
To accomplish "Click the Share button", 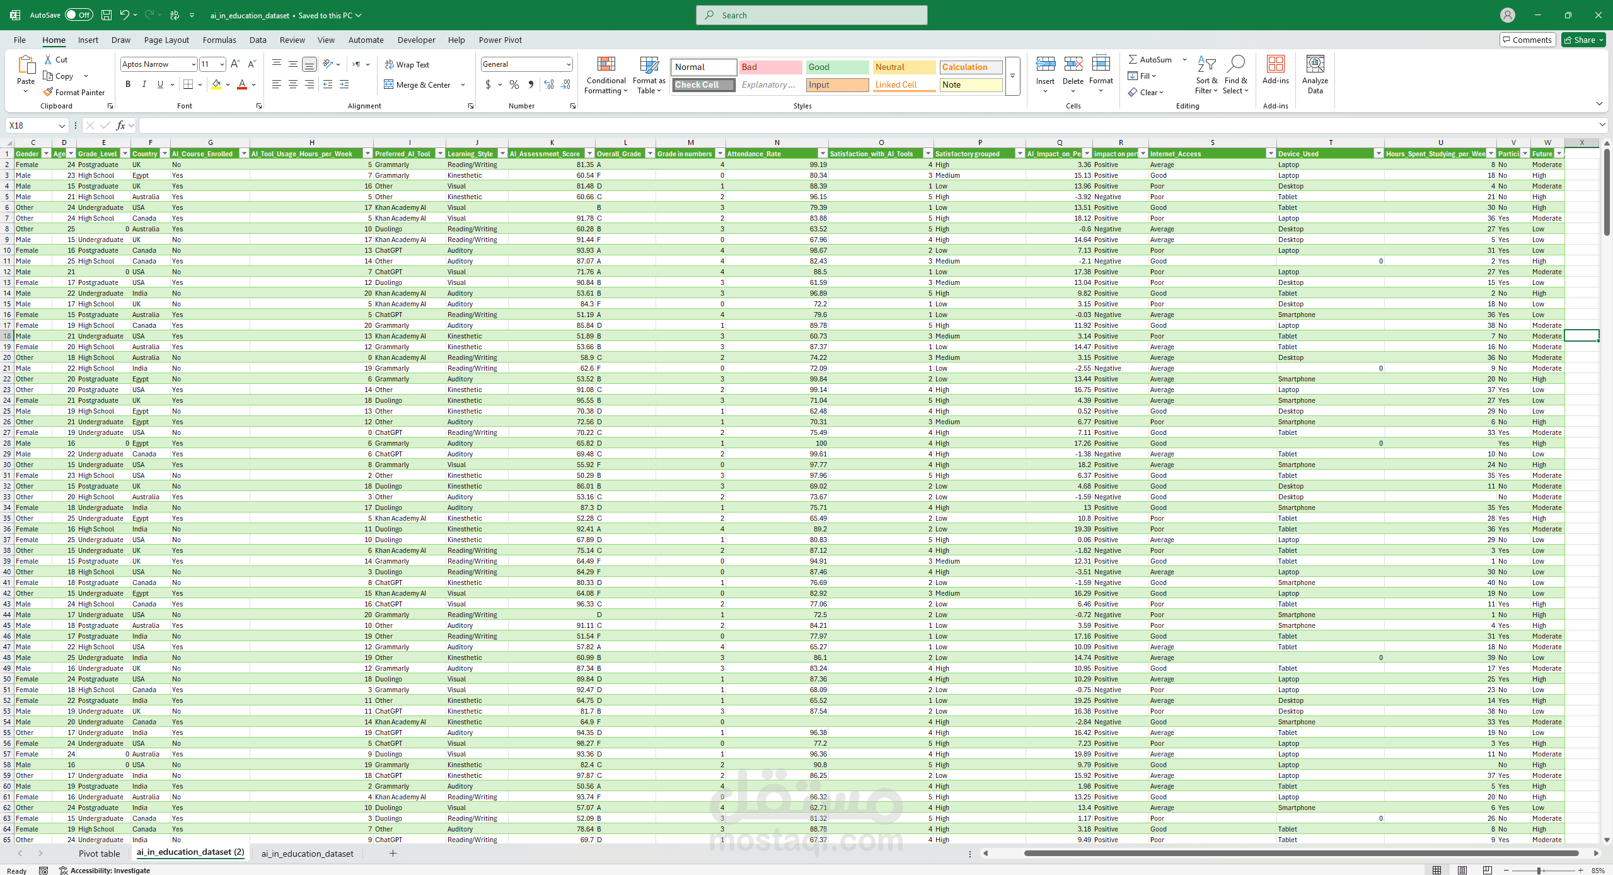I will [1583, 40].
